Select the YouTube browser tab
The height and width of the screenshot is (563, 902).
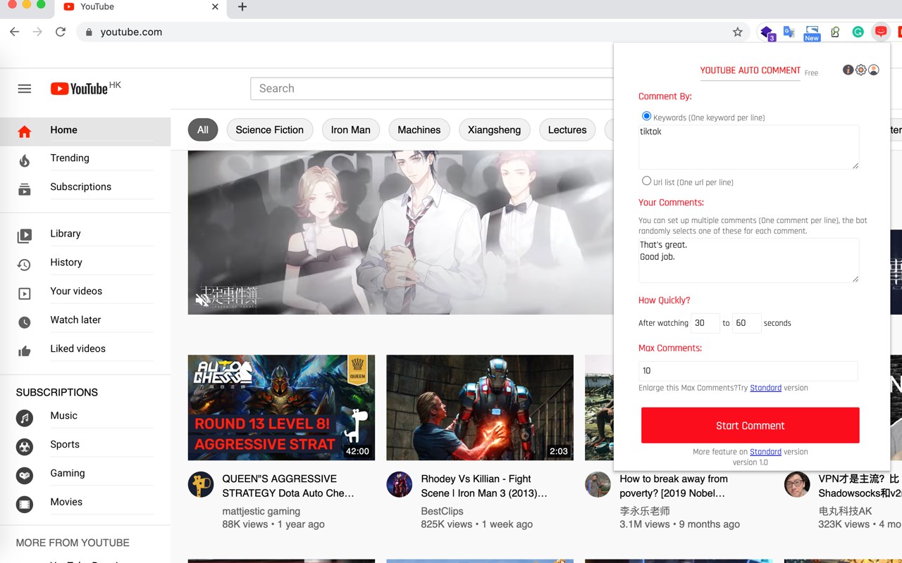[x=141, y=7]
